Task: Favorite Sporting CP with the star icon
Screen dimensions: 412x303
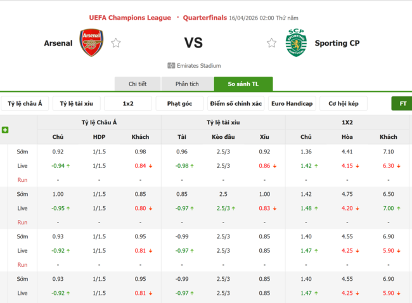Action: (271, 43)
